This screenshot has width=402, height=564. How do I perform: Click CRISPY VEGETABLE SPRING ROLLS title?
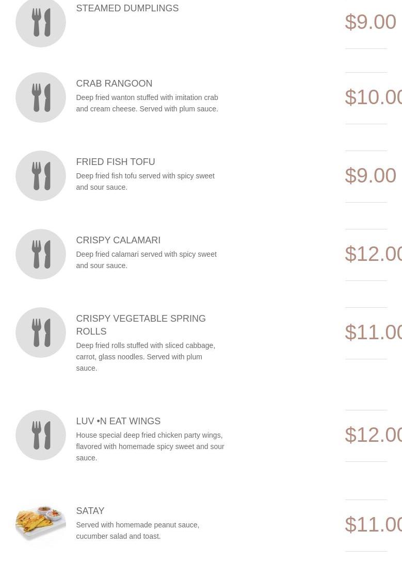tap(140, 325)
